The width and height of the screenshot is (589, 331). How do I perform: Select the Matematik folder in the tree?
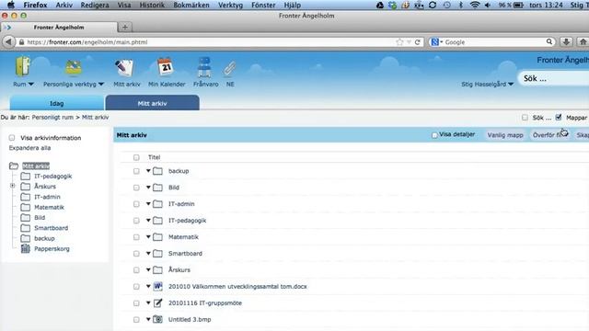coord(49,207)
